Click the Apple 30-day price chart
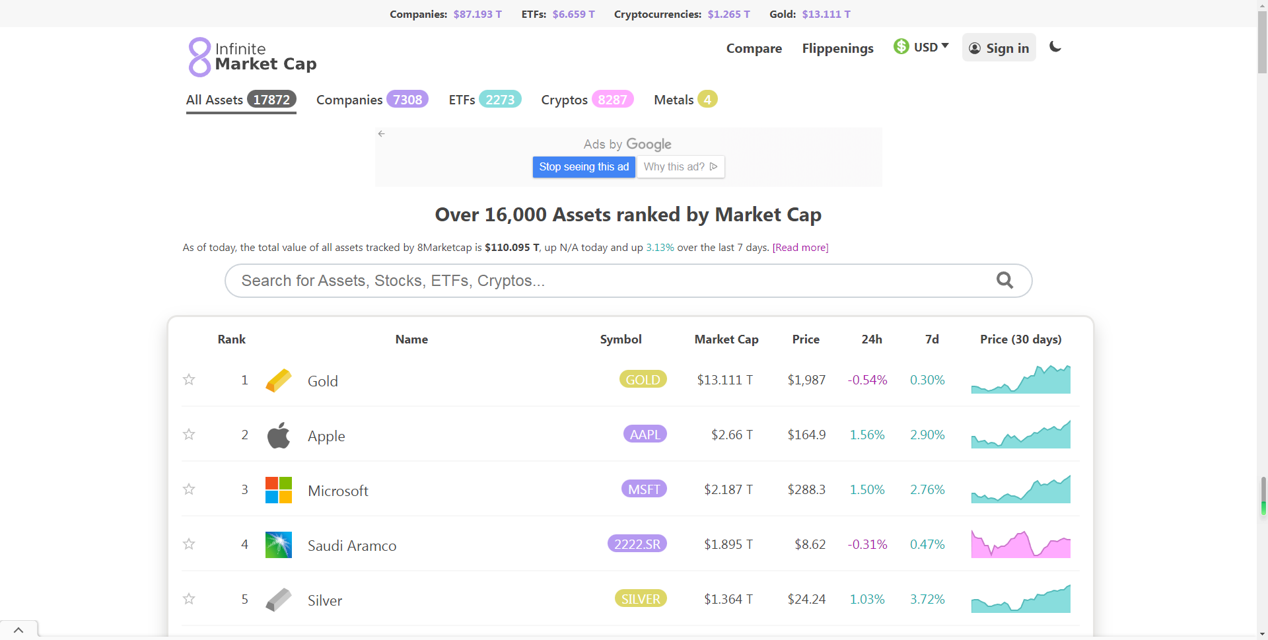The width and height of the screenshot is (1268, 640). coord(1020,435)
